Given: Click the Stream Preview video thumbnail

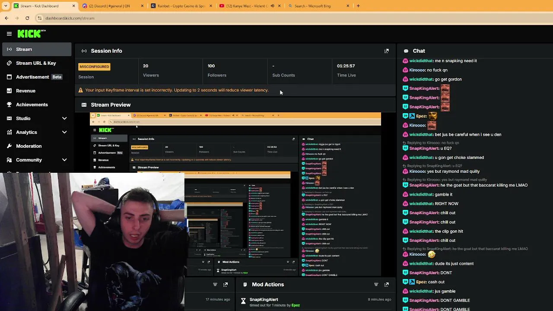Looking at the screenshot, I should click(x=235, y=194).
